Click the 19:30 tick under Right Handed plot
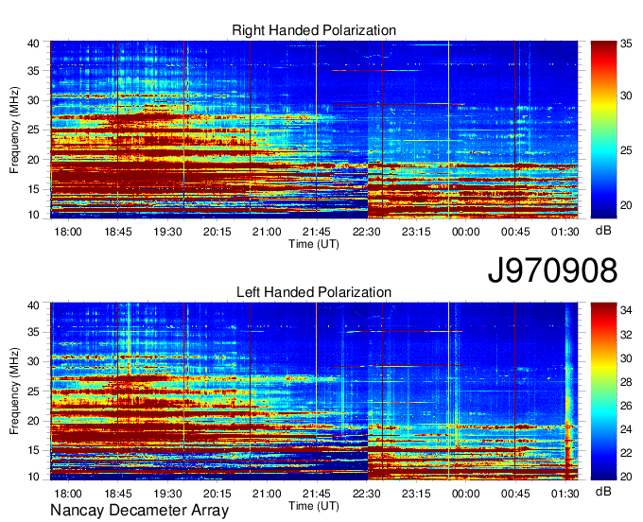 [167, 232]
